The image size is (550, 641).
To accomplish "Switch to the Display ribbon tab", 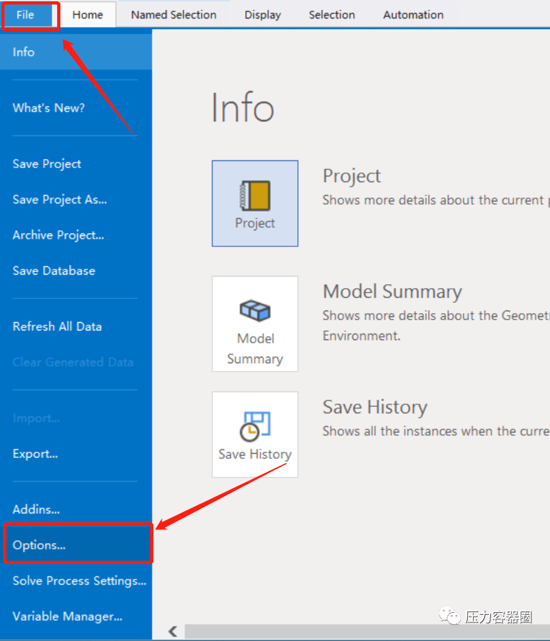I will click(262, 15).
